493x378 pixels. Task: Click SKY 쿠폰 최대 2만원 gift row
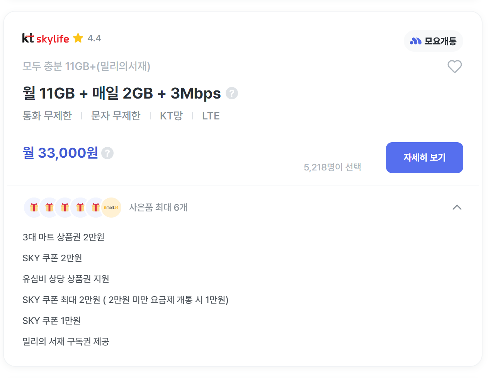point(126,300)
